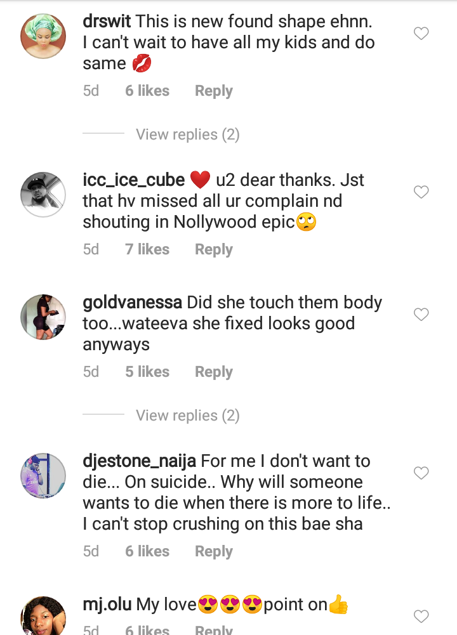View djestone_naija's profile avatar
Screen dimensions: 457x635
coord(43,475)
